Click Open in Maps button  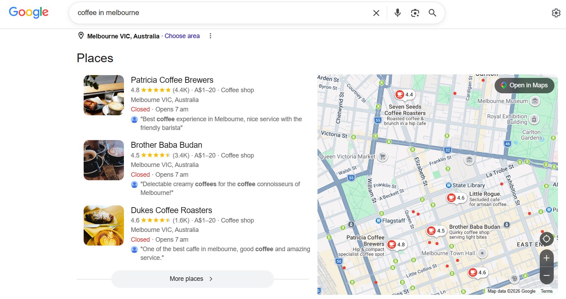pos(524,85)
